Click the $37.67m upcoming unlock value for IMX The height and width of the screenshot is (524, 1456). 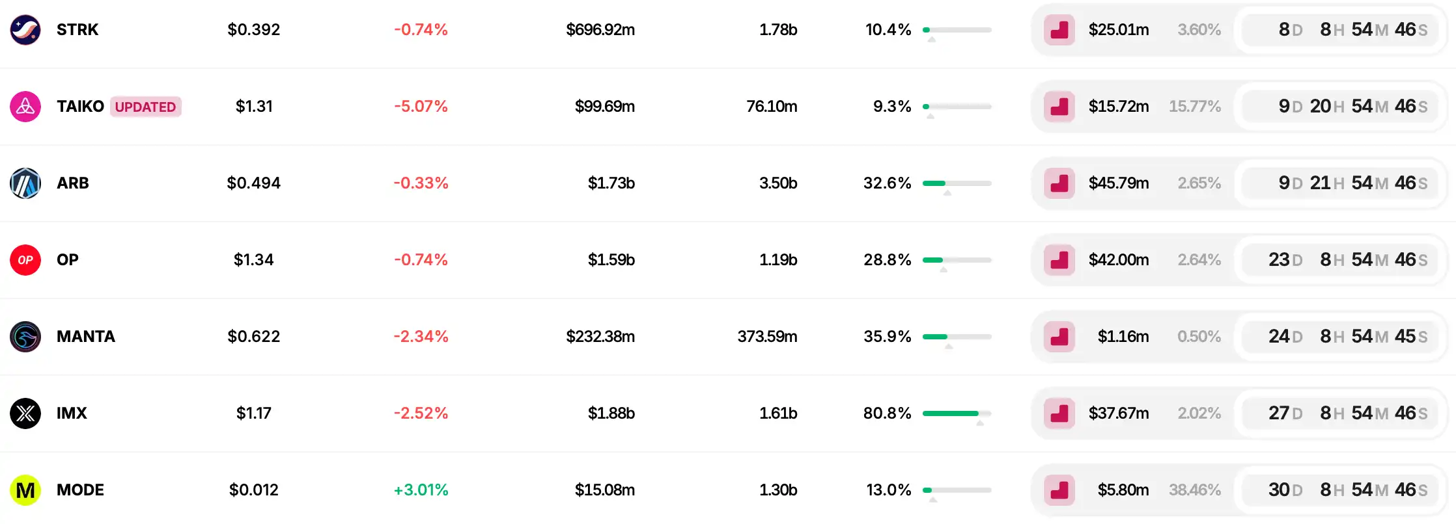click(x=1118, y=413)
